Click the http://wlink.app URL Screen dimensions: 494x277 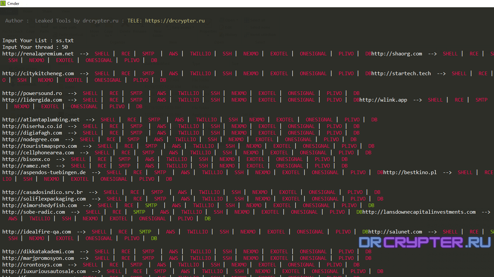(383, 100)
